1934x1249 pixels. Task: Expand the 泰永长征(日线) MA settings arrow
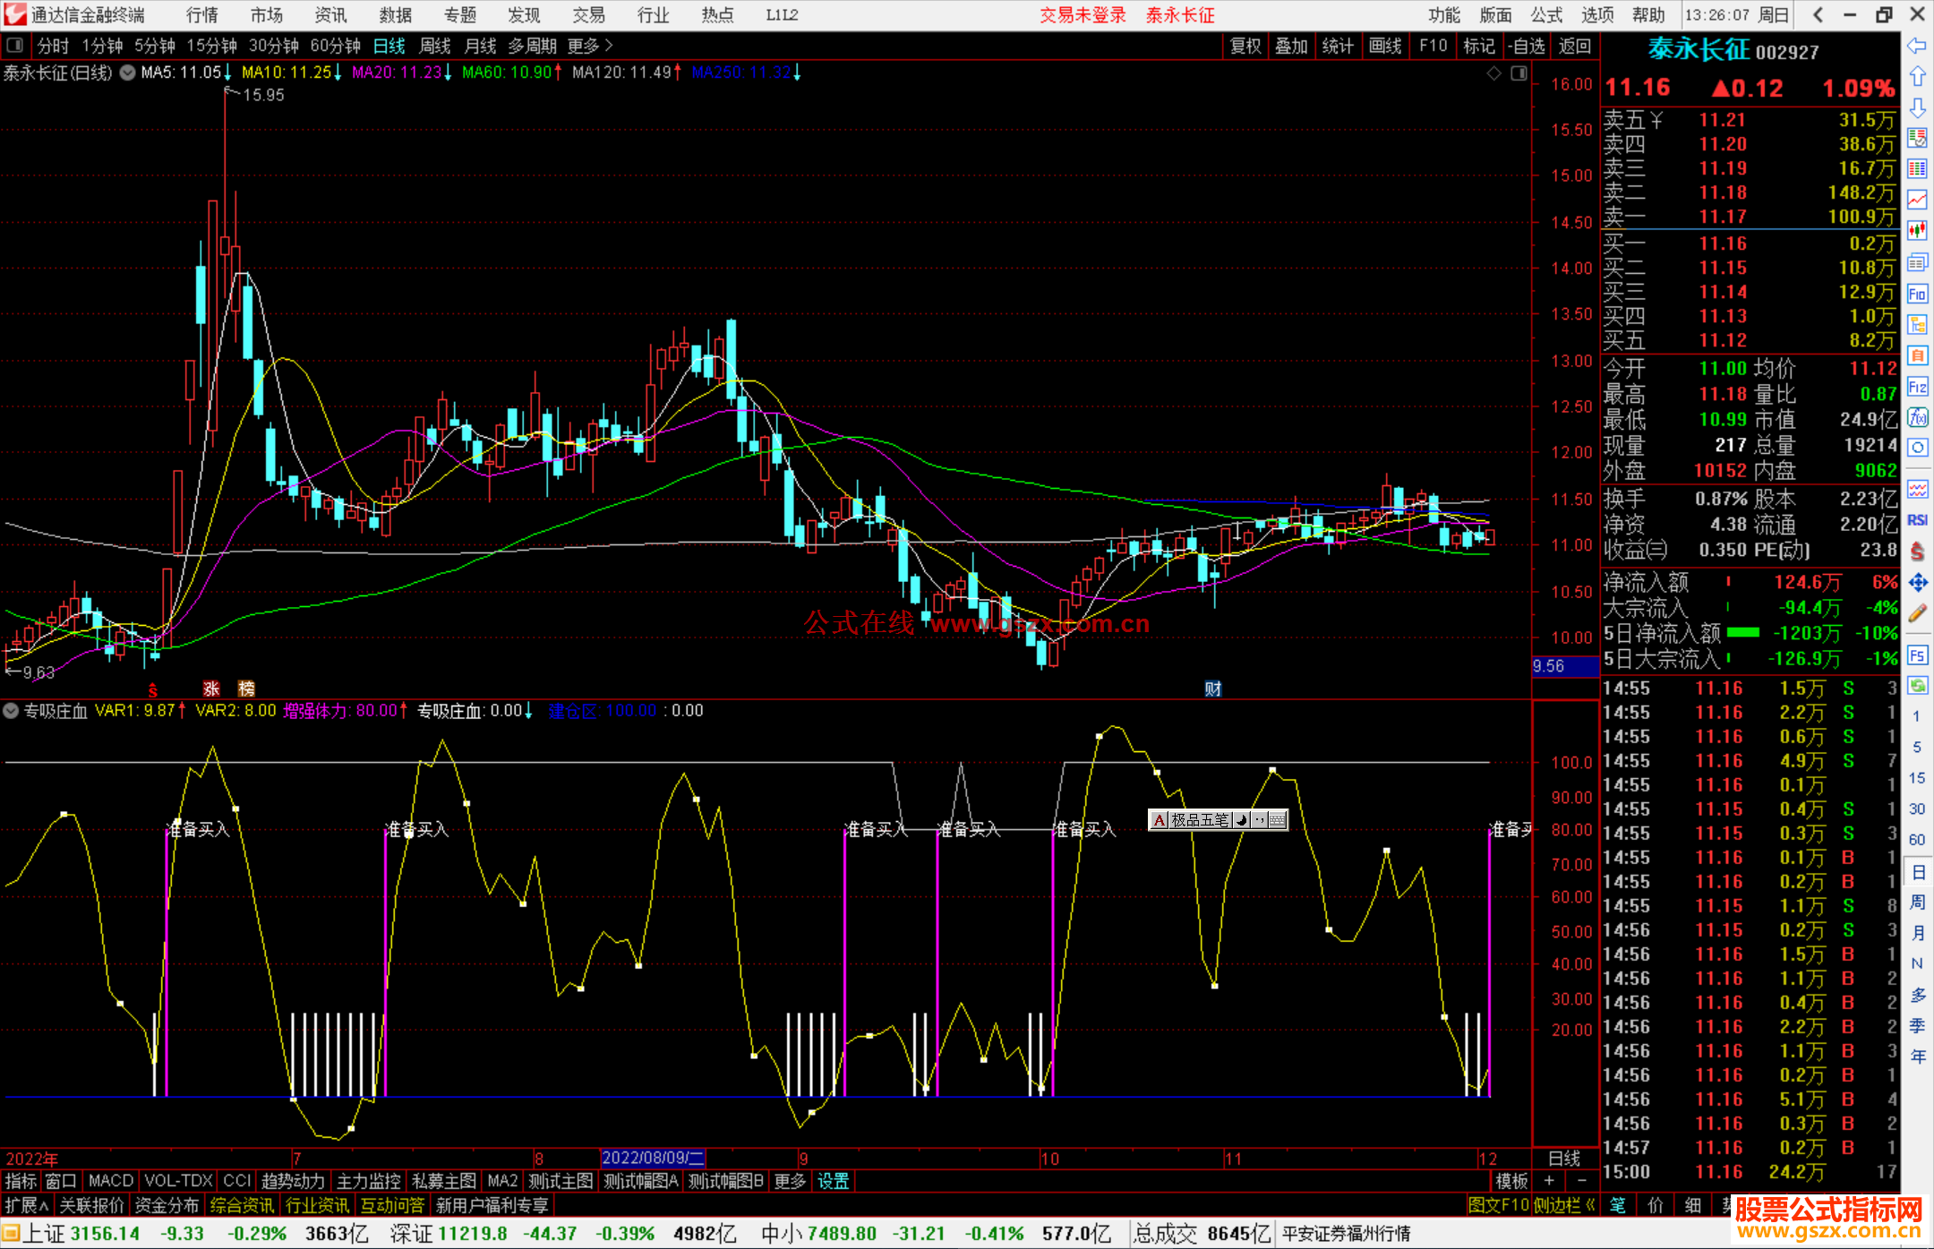pyautogui.click(x=128, y=73)
